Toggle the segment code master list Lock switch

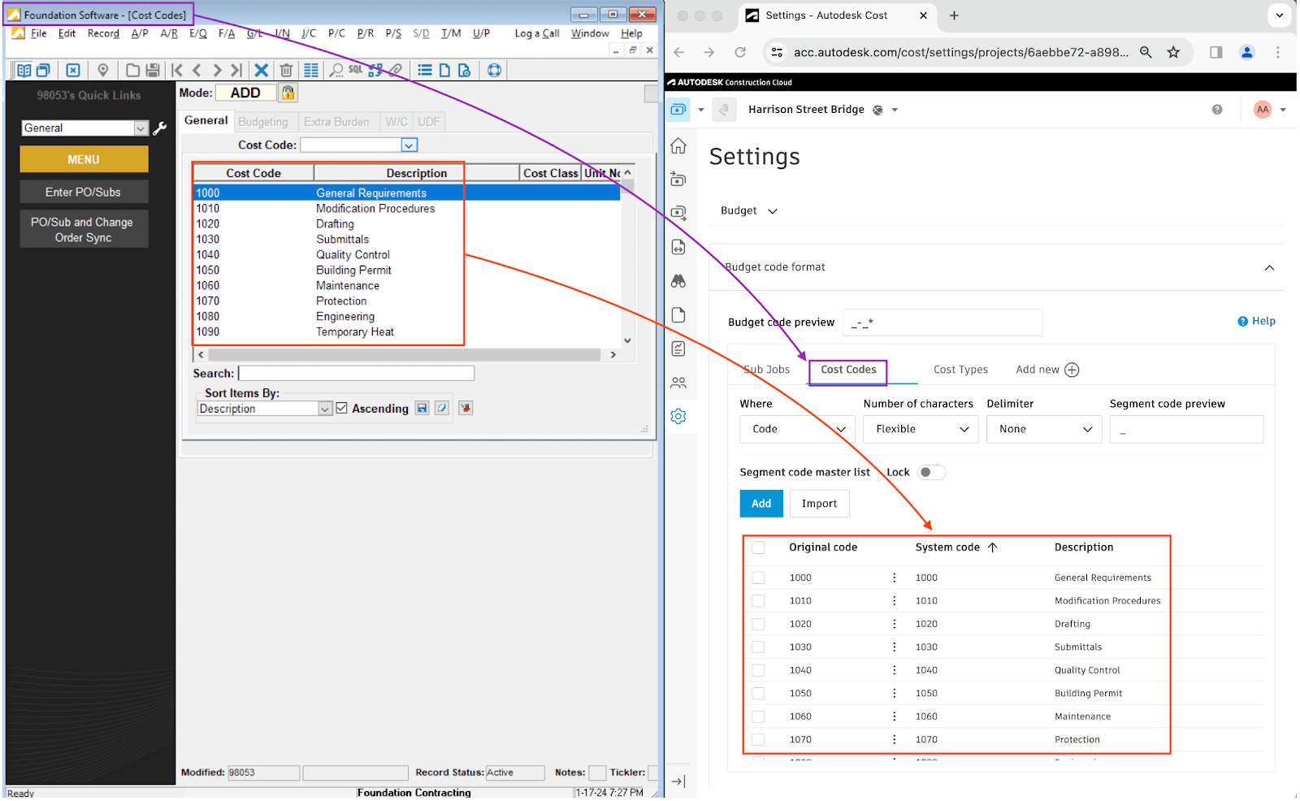point(932,472)
